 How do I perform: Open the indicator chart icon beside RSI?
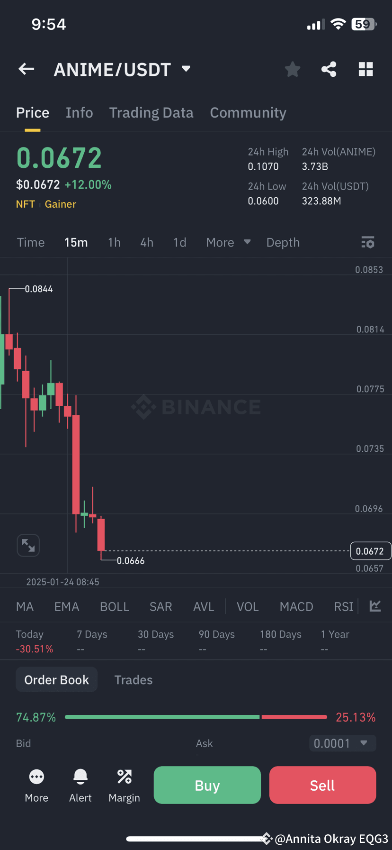375,606
